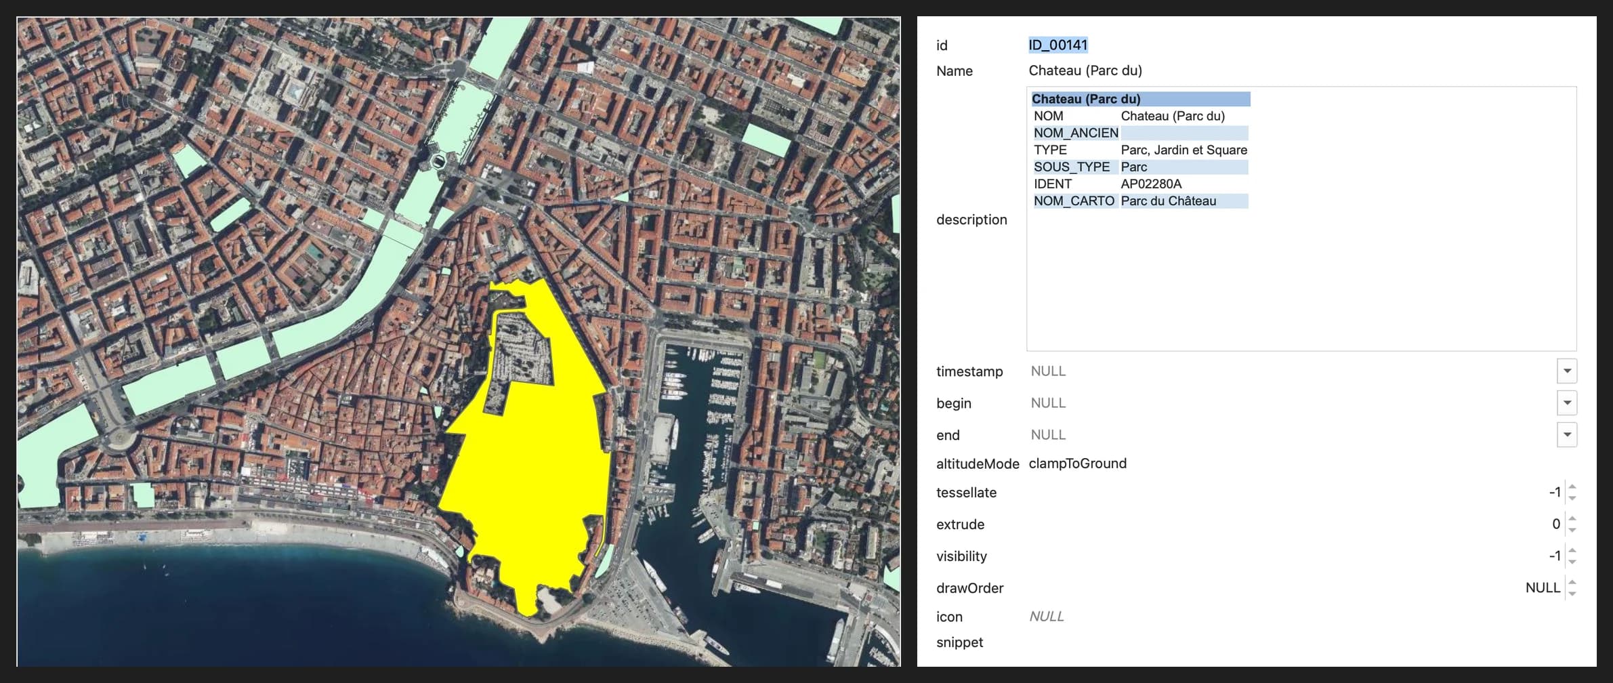1613x683 pixels.
Task: Click the id field value ID_00141
Action: [x=1057, y=45]
